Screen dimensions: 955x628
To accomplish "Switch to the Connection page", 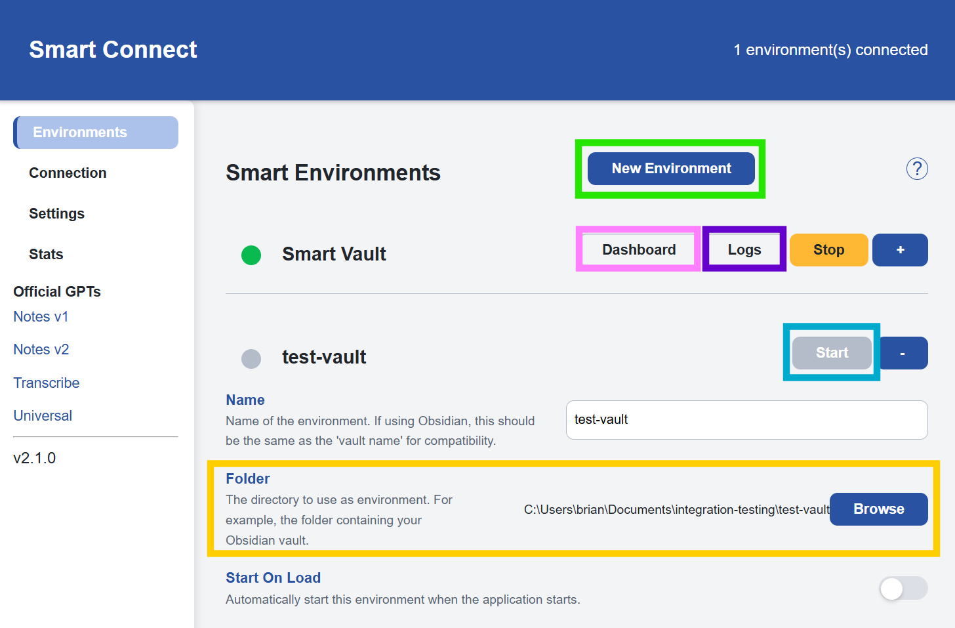I will pyautogui.click(x=68, y=173).
